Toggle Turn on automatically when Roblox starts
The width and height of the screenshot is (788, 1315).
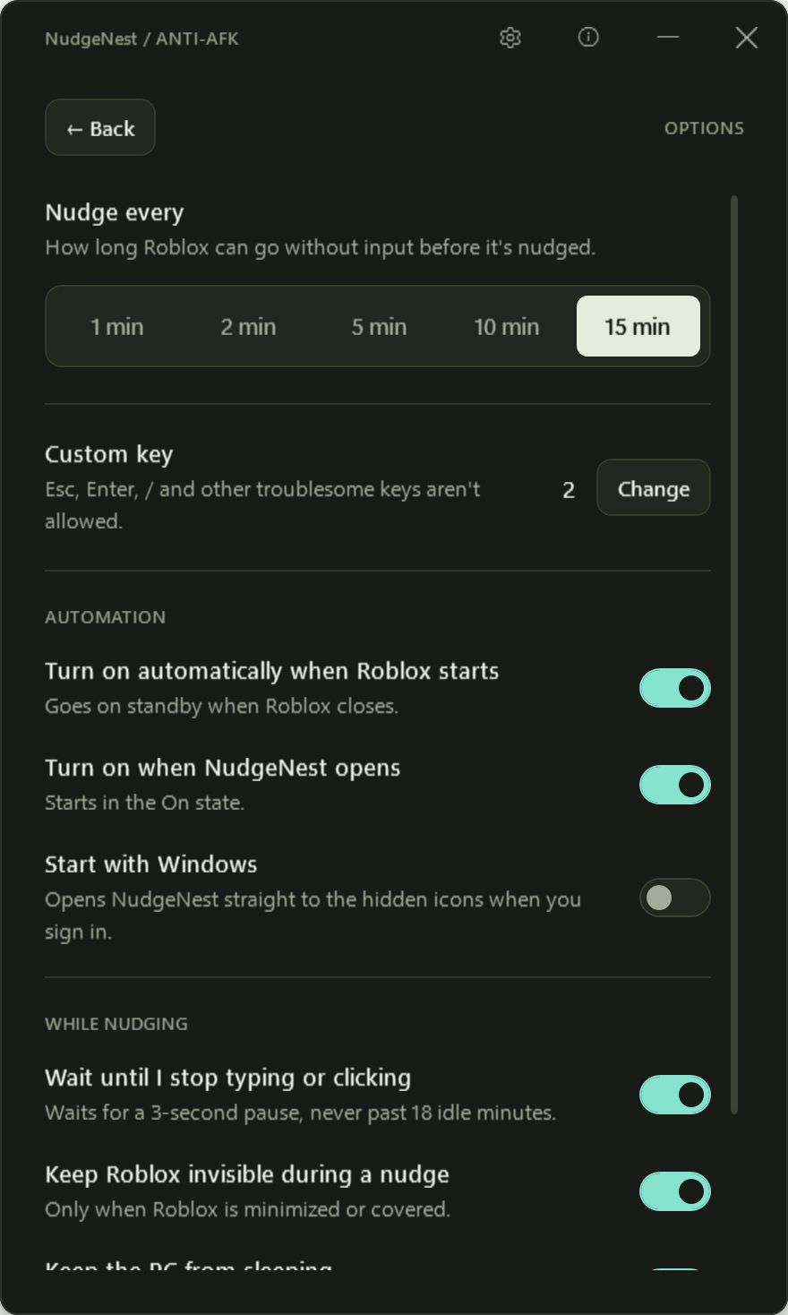pos(675,688)
